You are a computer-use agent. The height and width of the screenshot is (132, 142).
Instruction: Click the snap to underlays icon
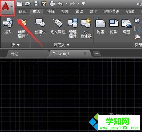(137, 37)
